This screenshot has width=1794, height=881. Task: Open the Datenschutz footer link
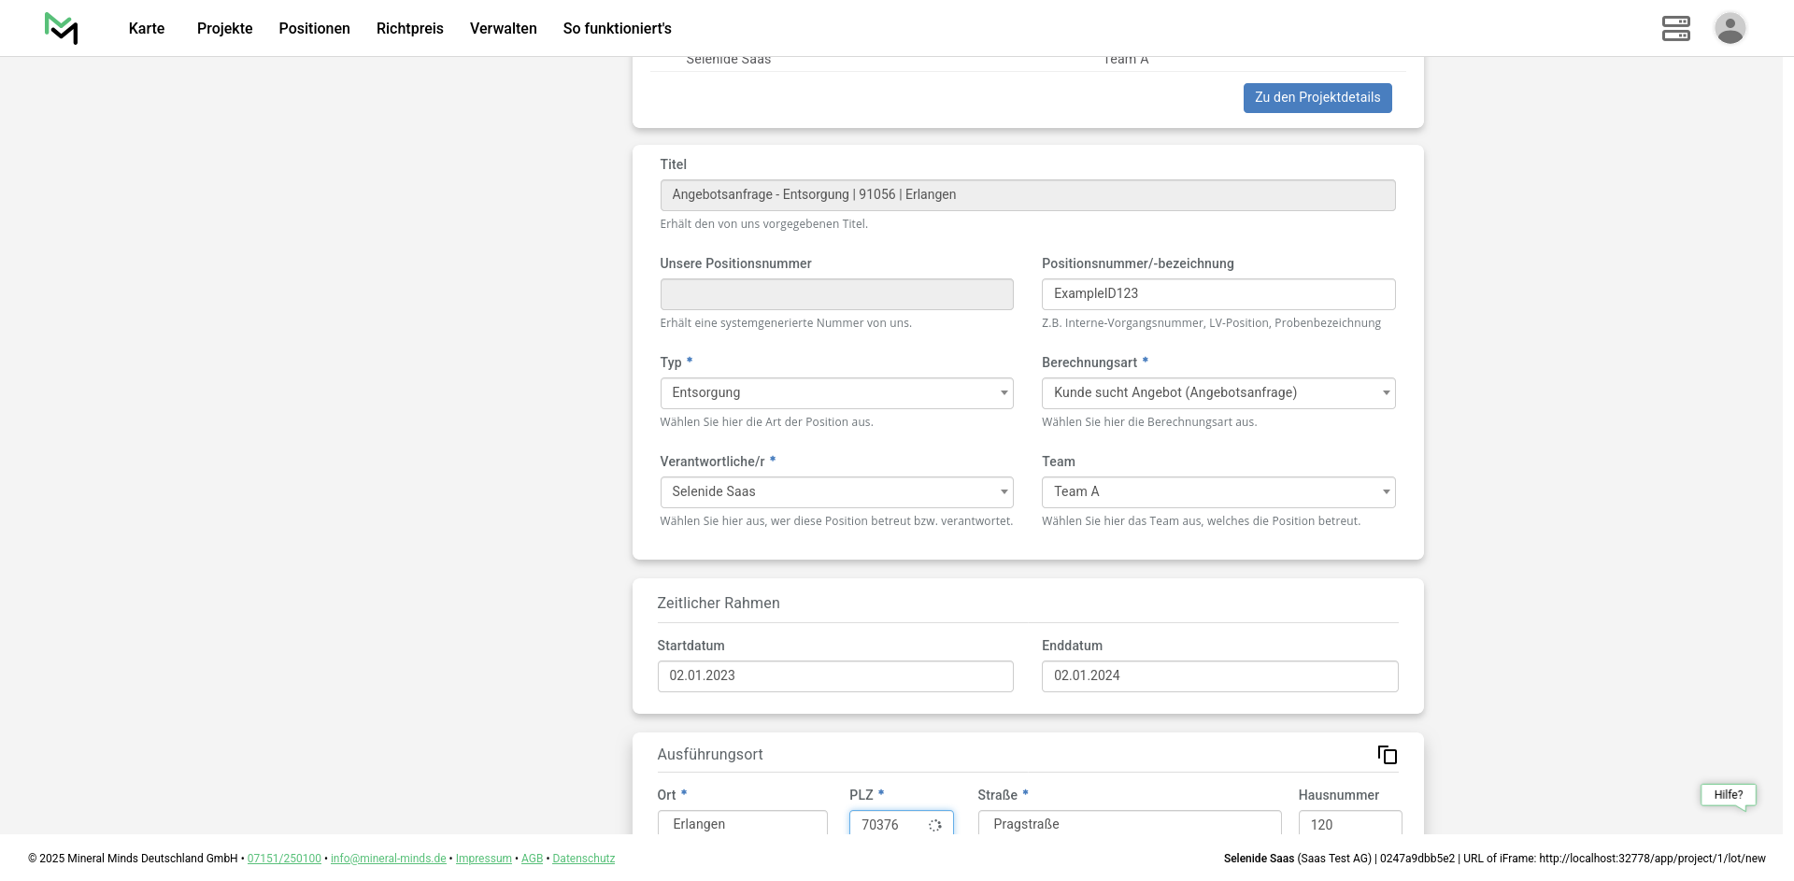point(583,859)
